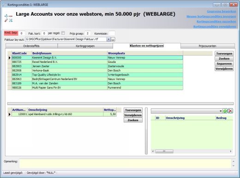Click the Purmerend city cell
This screenshot has width=240, height=178.
(145, 88)
